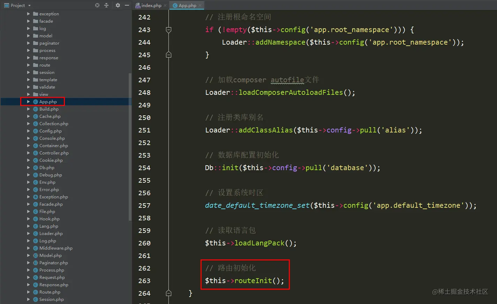This screenshot has height=304, width=497.
Task: Expand the model folder
Action: pos(29,36)
